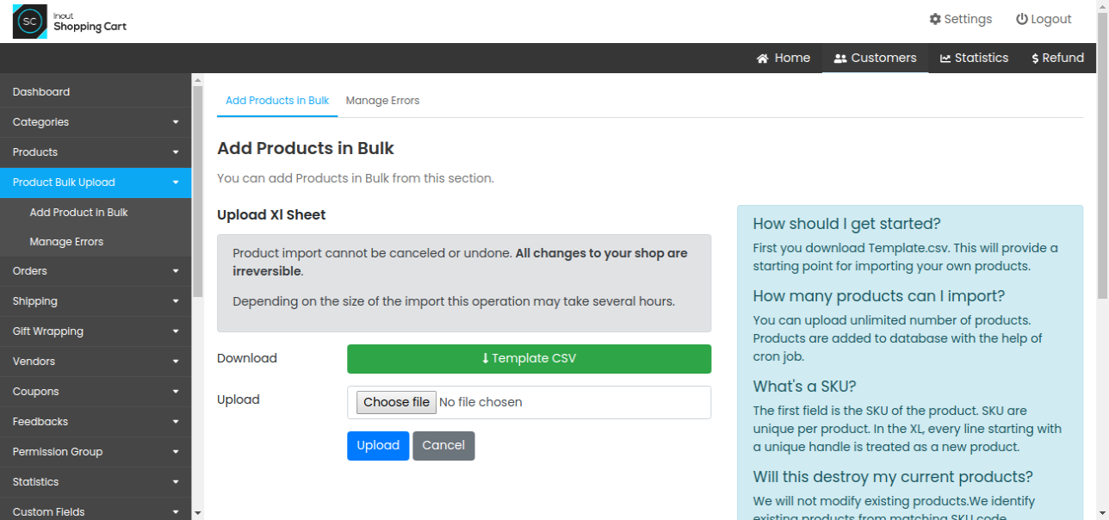Click Choose file to select upload

click(x=397, y=402)
